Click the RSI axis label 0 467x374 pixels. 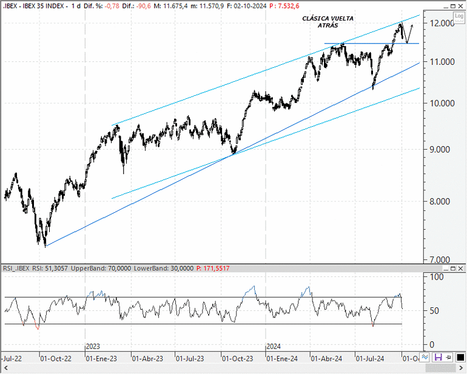pyautogui.click(x=432, y=345)
